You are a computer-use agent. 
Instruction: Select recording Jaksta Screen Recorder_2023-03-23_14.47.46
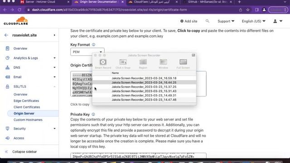(144, 100)
